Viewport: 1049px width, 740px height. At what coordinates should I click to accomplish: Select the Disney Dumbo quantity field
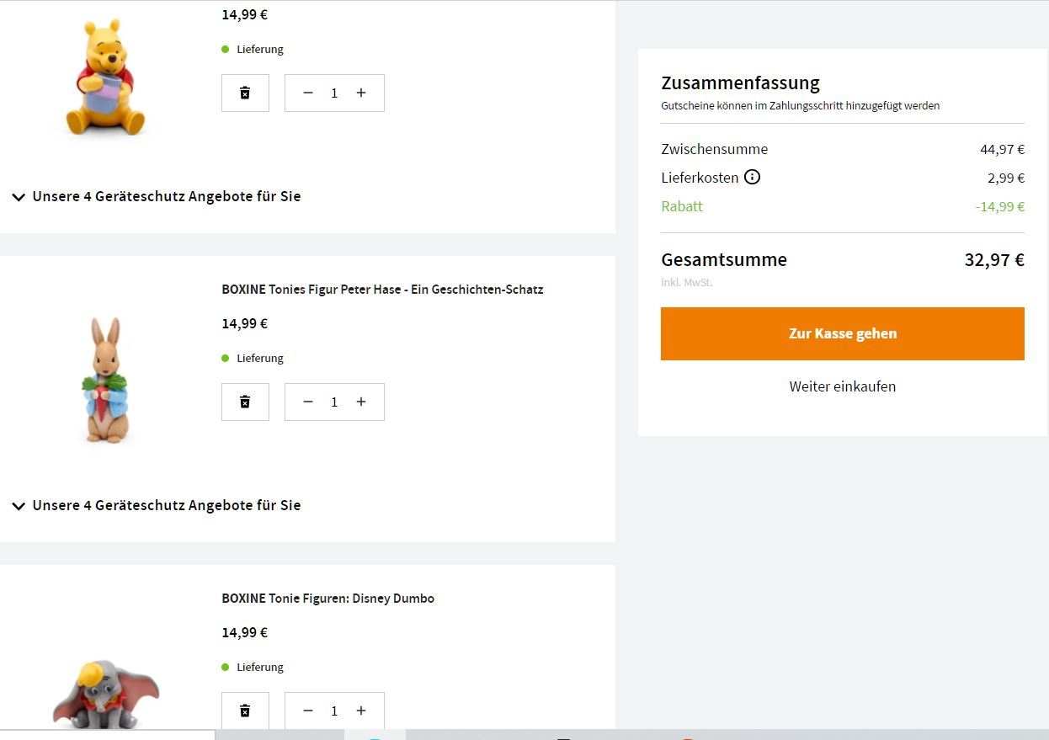pyautogui.click(x=334, y=711)
